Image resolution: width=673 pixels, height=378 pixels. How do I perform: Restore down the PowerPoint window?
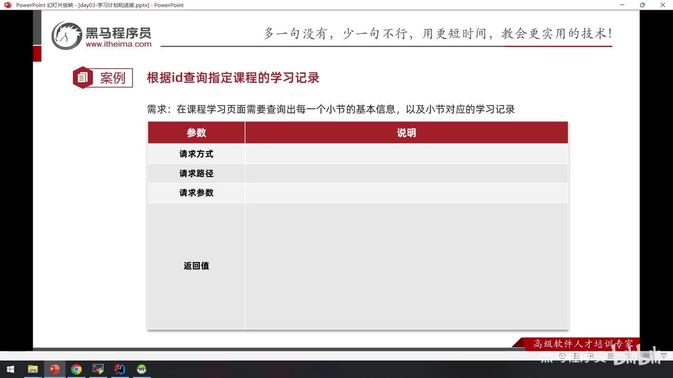[x=642, y=5]
